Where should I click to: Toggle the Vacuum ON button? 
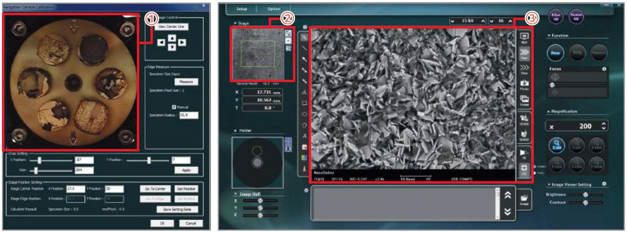[576, 16]
